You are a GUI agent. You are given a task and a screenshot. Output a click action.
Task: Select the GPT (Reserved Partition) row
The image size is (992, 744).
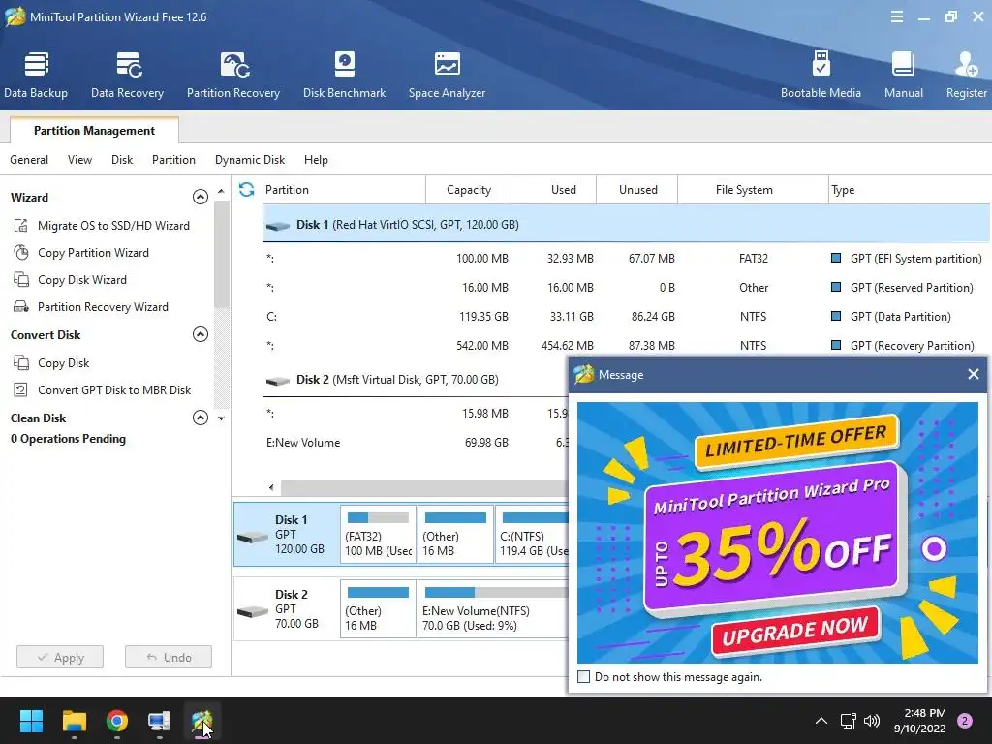[627, 287]
